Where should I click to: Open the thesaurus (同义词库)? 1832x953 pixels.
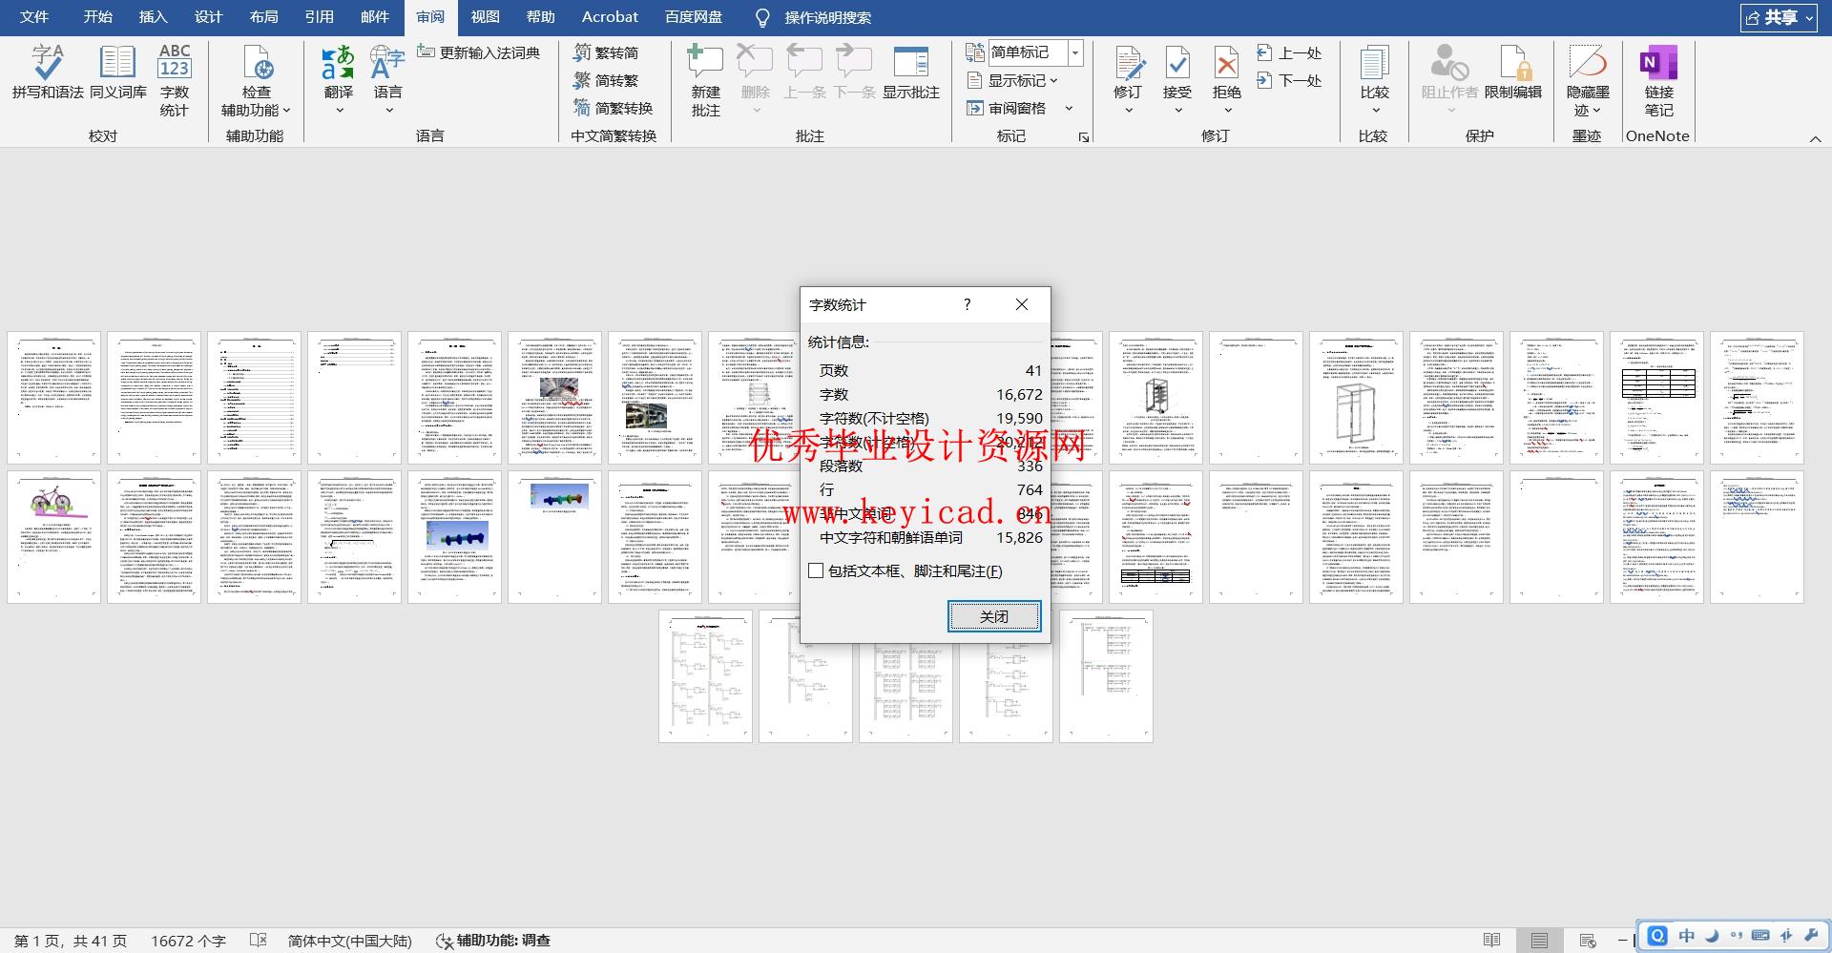pos(118,73)
